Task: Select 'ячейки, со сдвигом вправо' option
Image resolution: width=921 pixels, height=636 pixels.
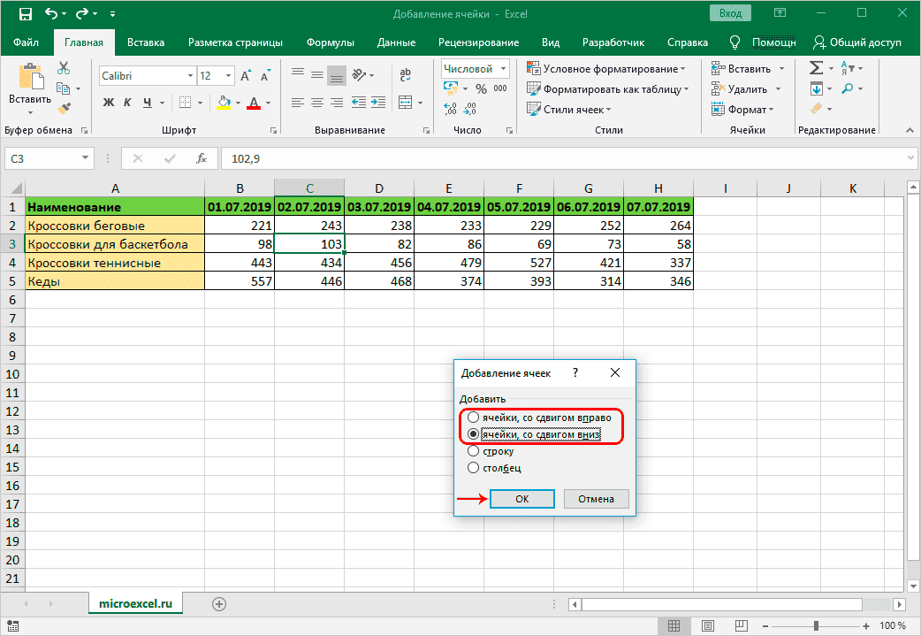Action: 474,418
